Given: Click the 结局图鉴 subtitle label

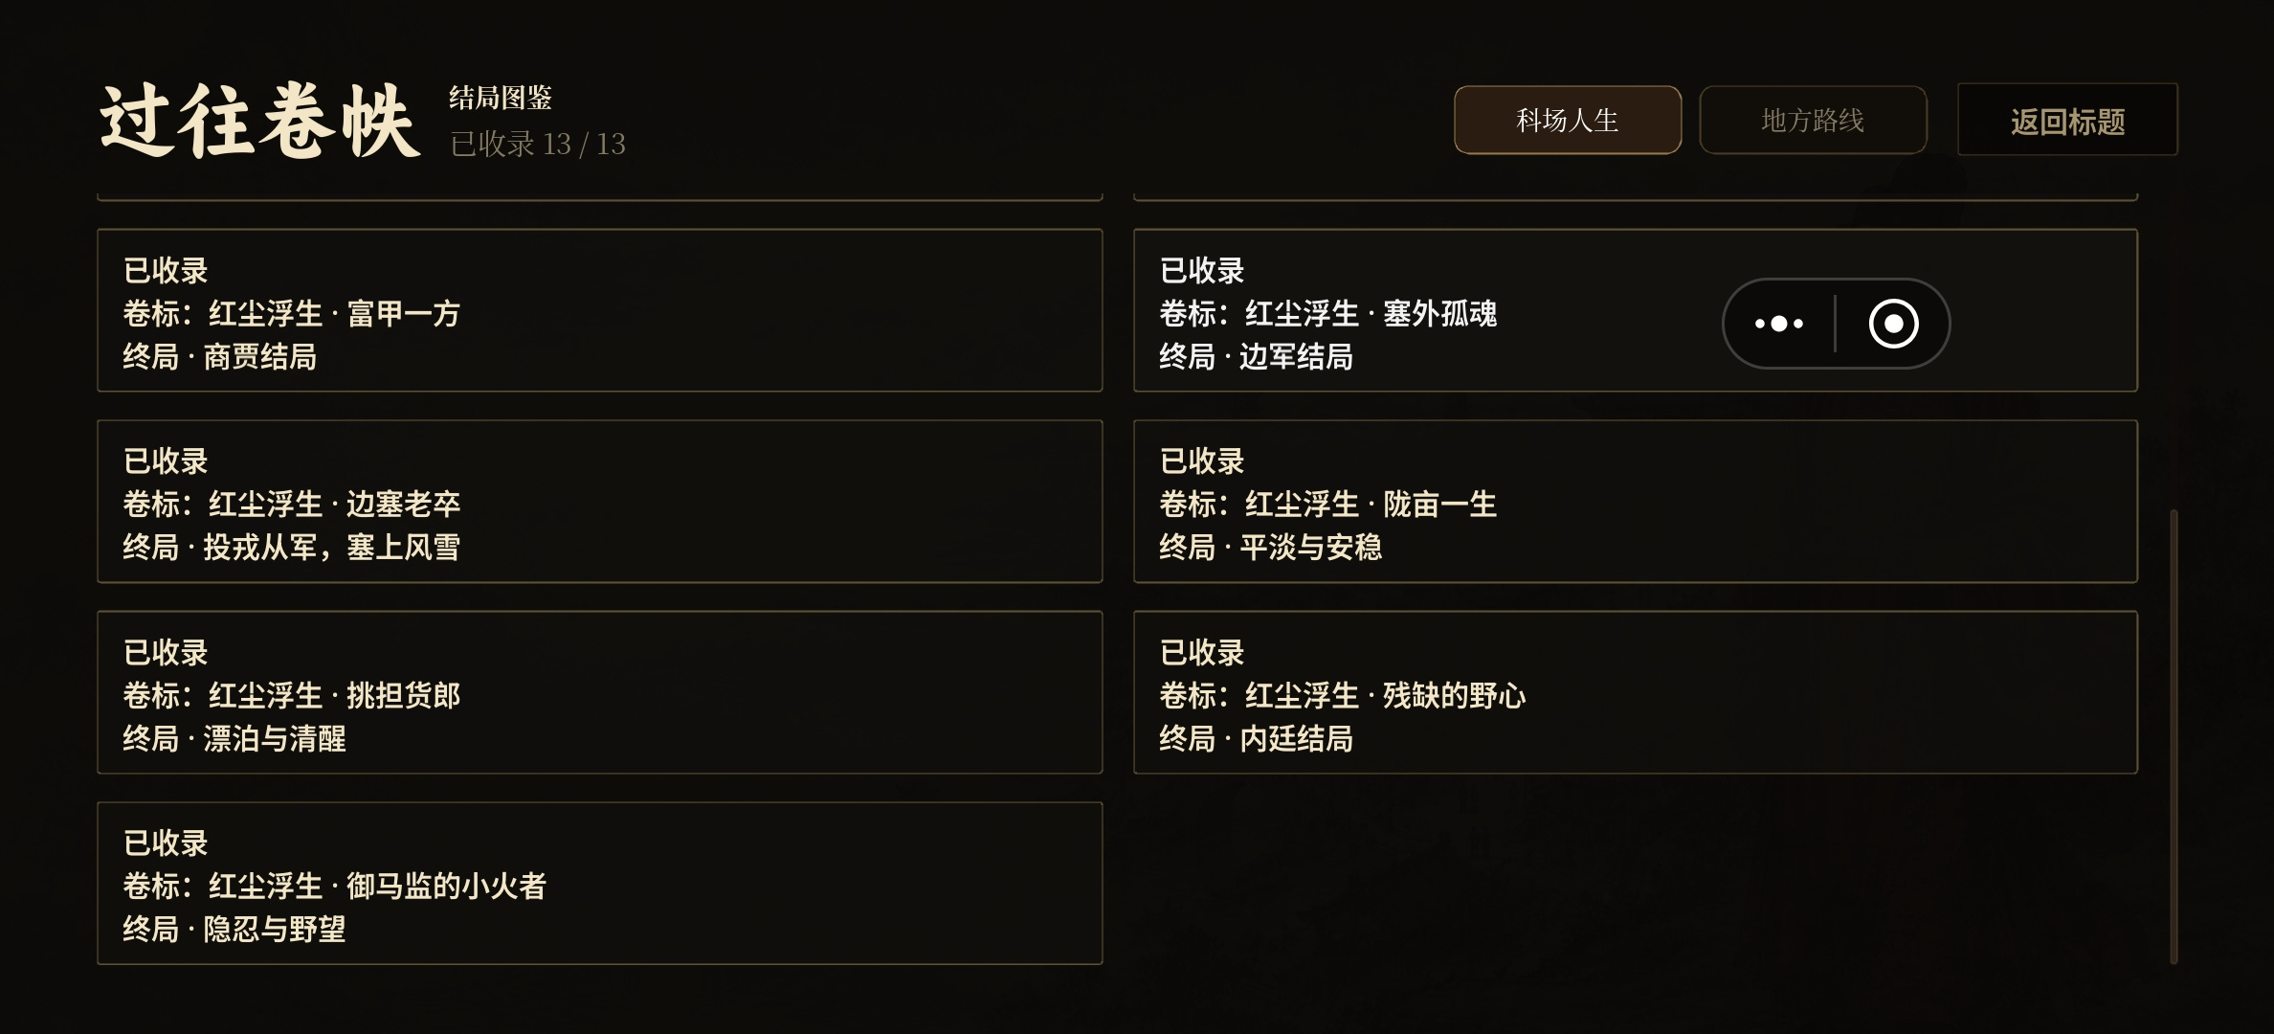Looking at the screenshot, I should click(501, 97).
